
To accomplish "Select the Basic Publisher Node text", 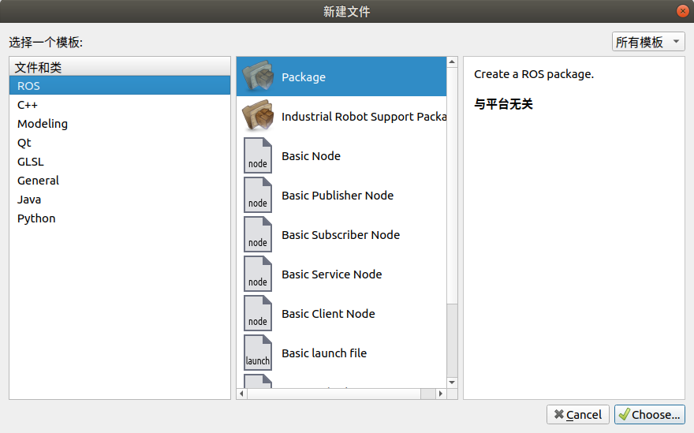I will click(x=338, y=196).
